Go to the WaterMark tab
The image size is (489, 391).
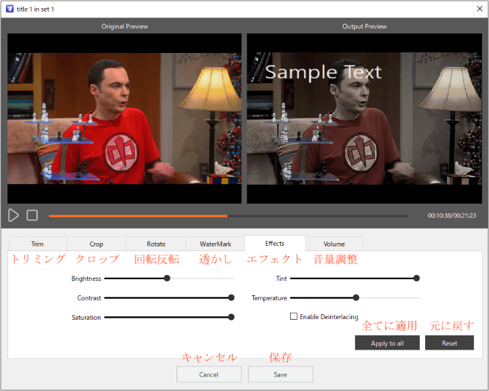tap(215, 244)
